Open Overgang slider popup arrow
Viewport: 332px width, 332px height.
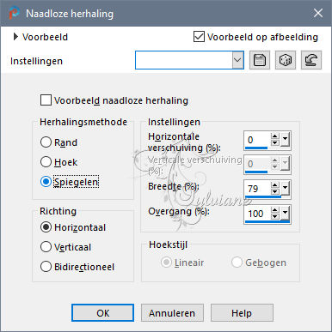(285, 213)
